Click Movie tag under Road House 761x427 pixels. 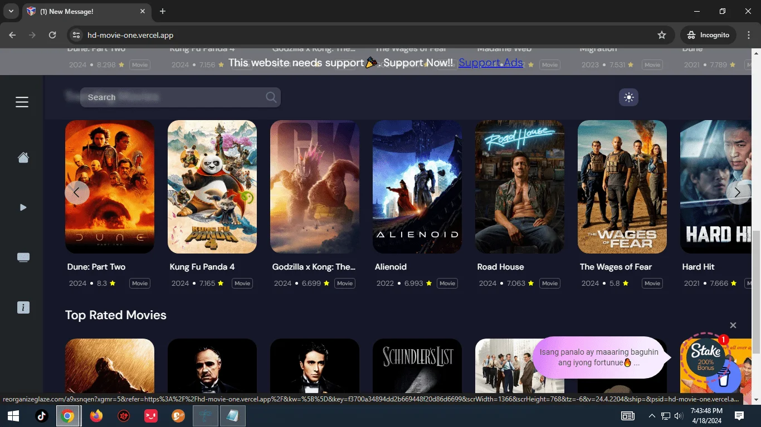tap(550, 284)
